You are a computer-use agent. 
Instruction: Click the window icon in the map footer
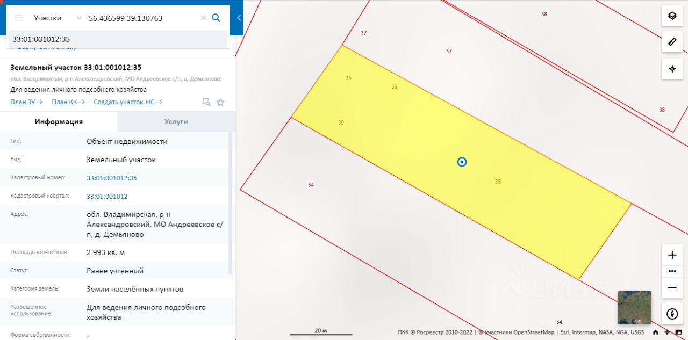(x=679, y=332)
